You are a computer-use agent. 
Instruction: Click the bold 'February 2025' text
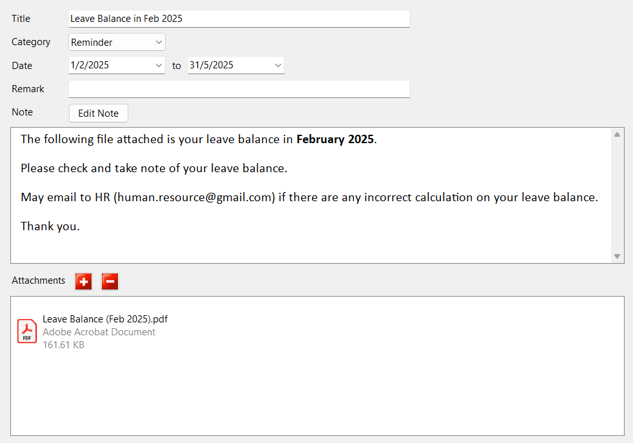[335, 139]
